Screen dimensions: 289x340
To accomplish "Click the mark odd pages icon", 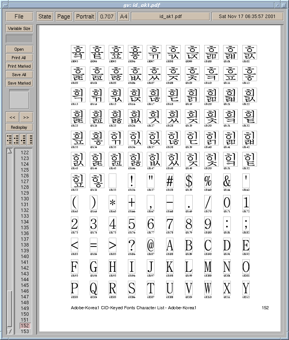I will (9, 139).
